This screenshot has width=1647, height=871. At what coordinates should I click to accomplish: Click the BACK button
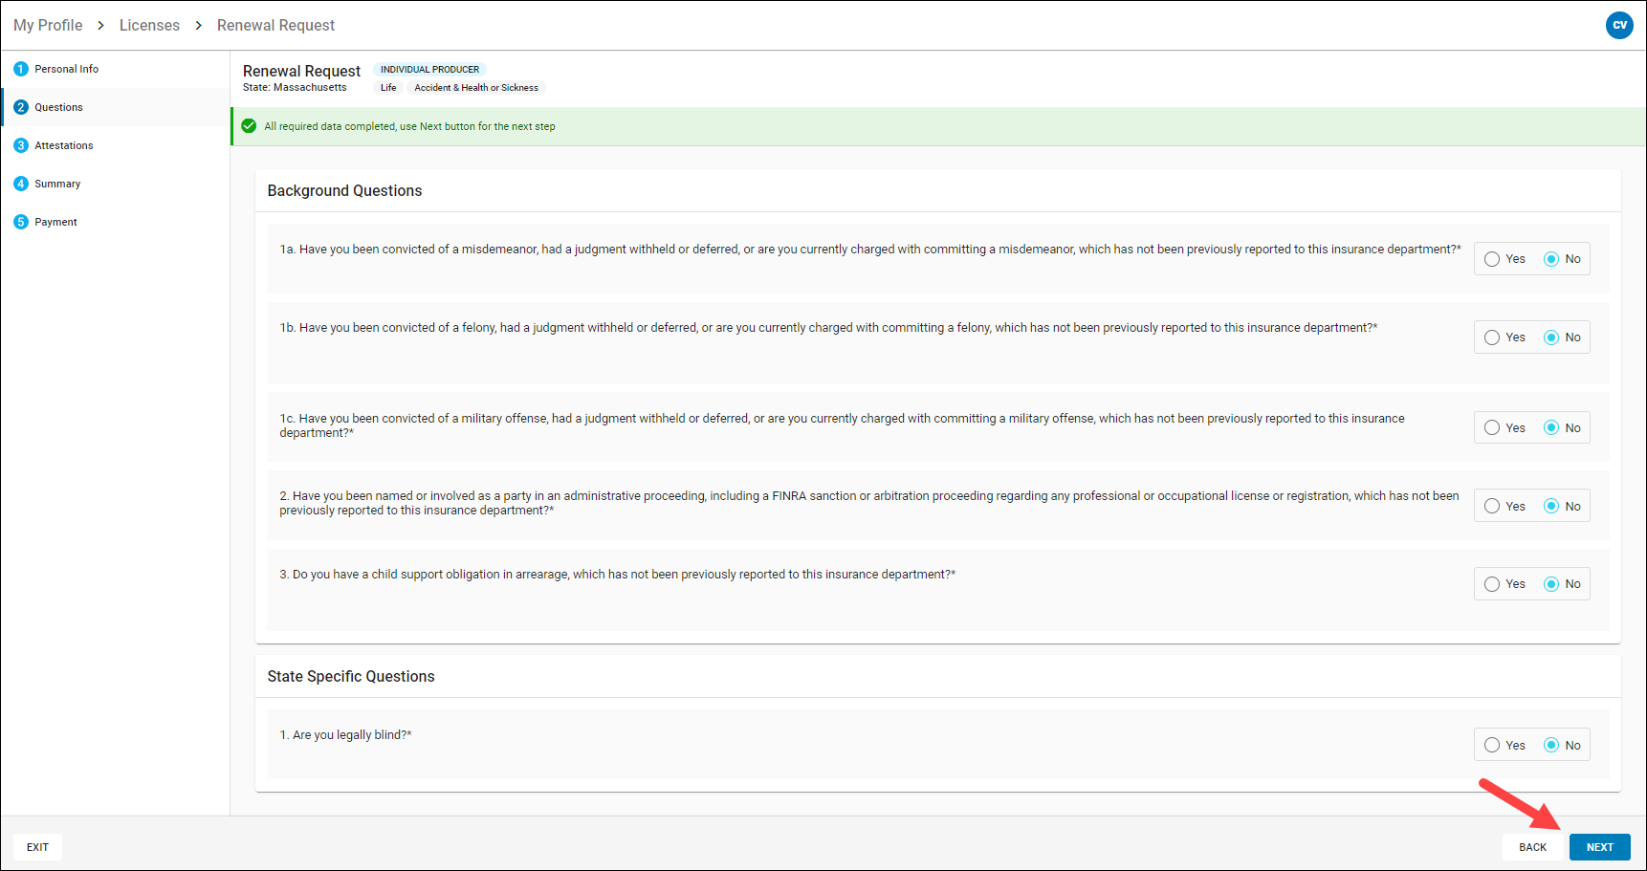click(1532, 847)
